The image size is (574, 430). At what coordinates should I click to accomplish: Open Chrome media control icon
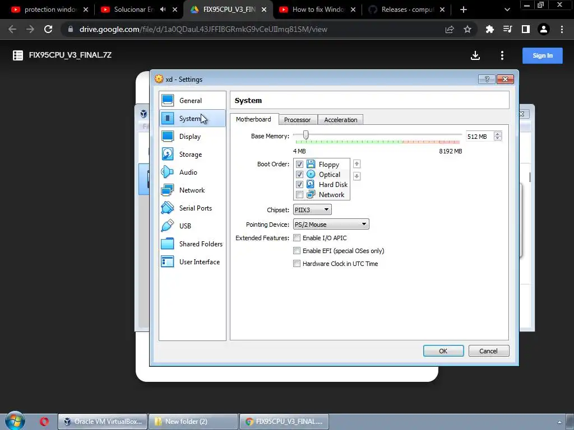(x=507, y=29)
